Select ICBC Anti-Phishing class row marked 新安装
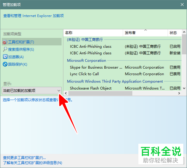 tap(122, 53)
